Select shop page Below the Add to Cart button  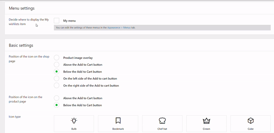[x=57, y=71]
